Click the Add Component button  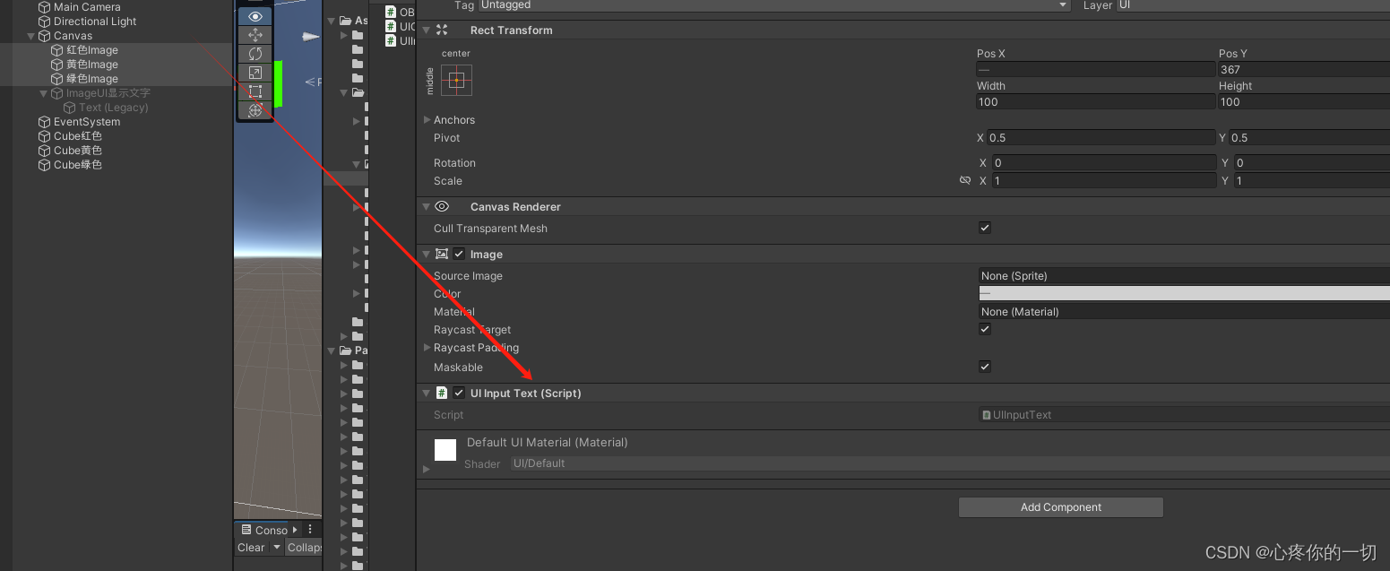click(1061, 507)
